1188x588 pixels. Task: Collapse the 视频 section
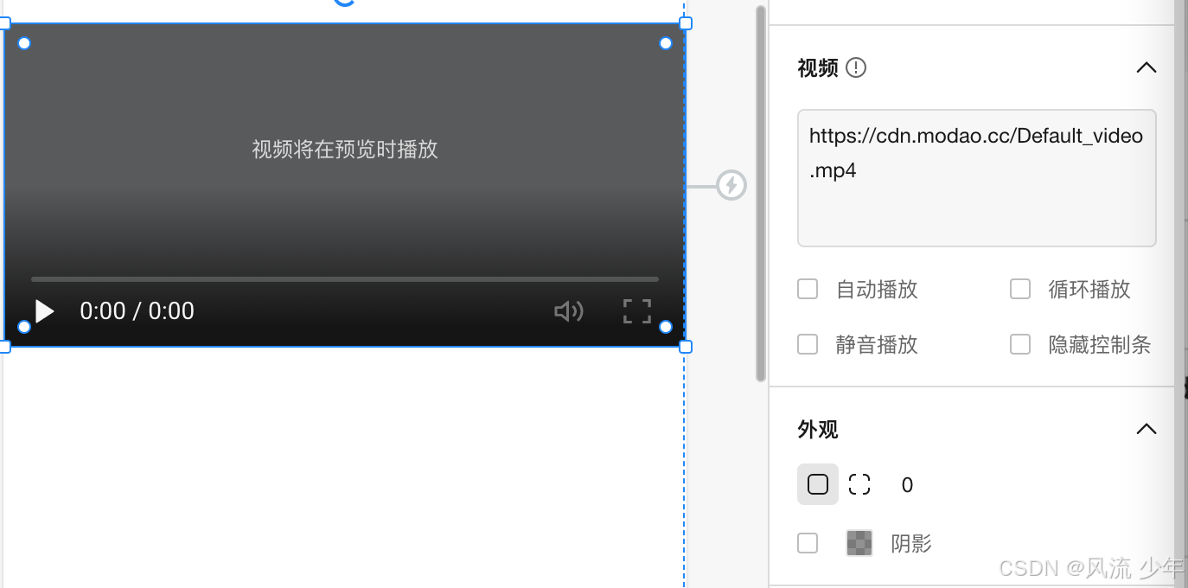(1146, 67)
